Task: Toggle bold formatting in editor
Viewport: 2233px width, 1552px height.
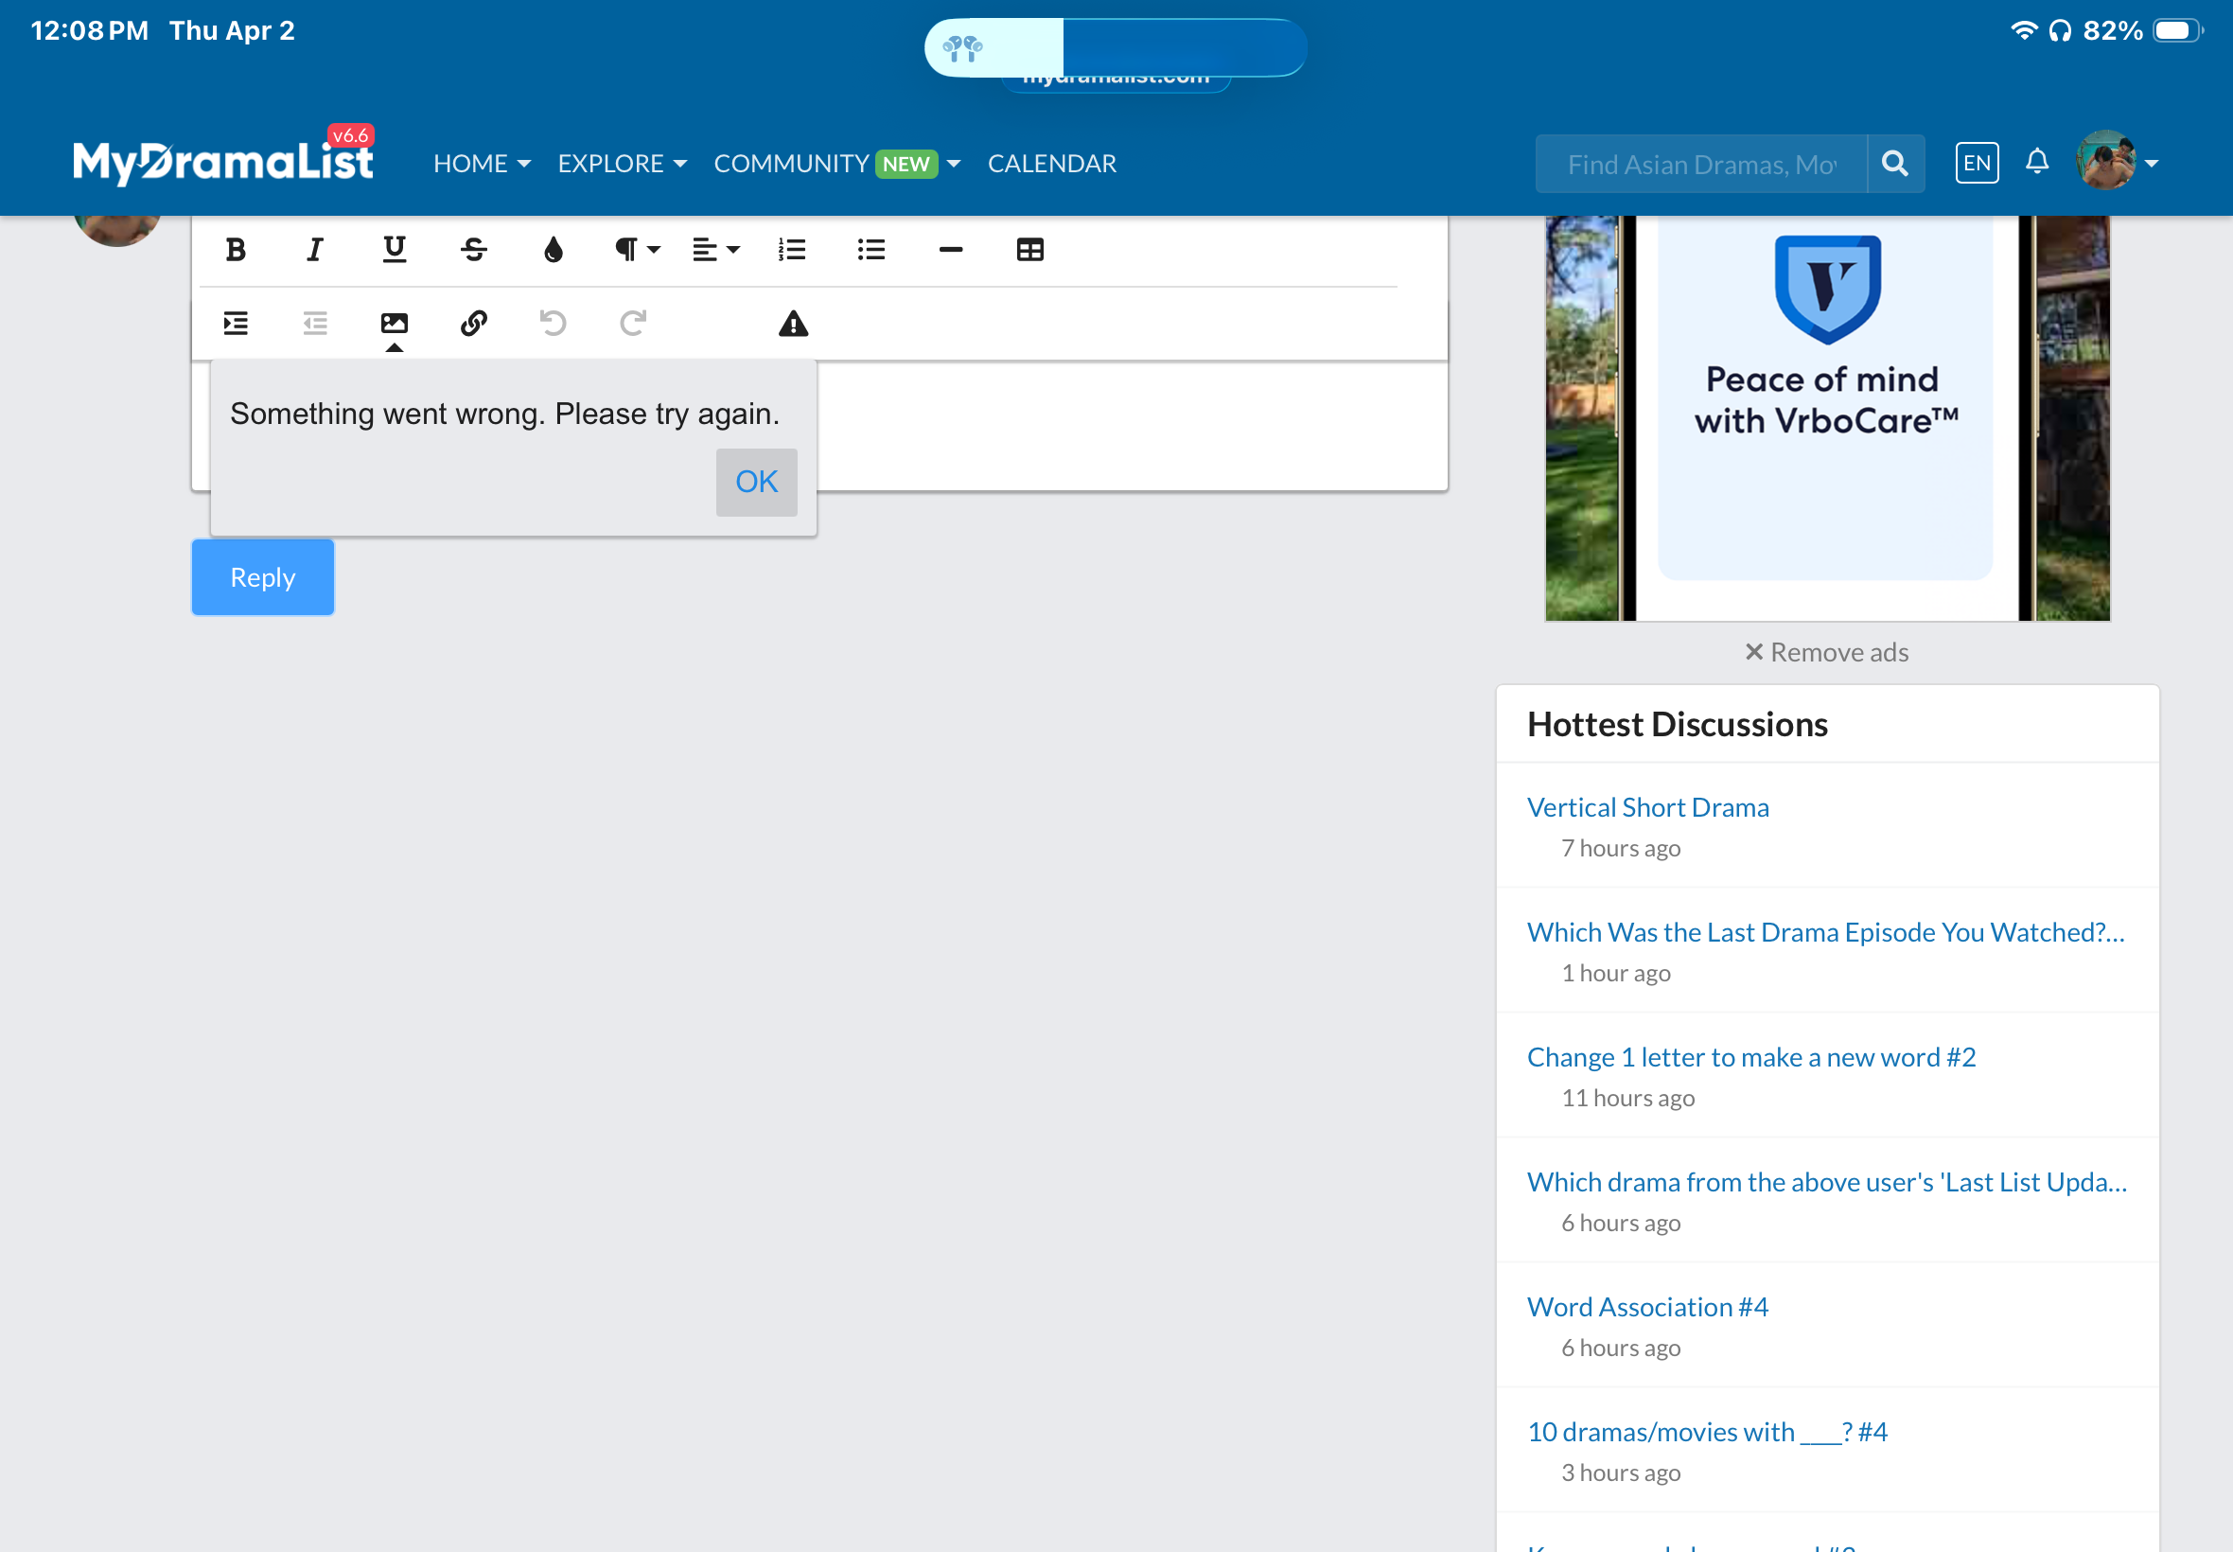Action: [x=236, y=250]
